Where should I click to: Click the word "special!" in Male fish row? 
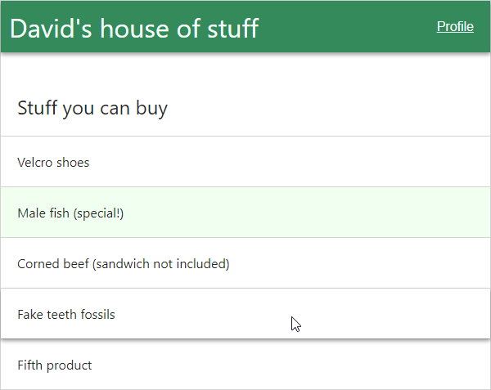(99, 213)
